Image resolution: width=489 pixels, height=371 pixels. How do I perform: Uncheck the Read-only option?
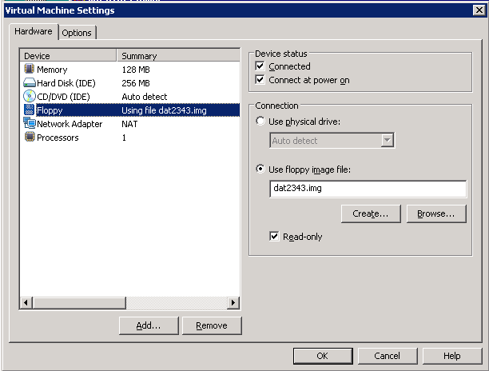(275, 237)
